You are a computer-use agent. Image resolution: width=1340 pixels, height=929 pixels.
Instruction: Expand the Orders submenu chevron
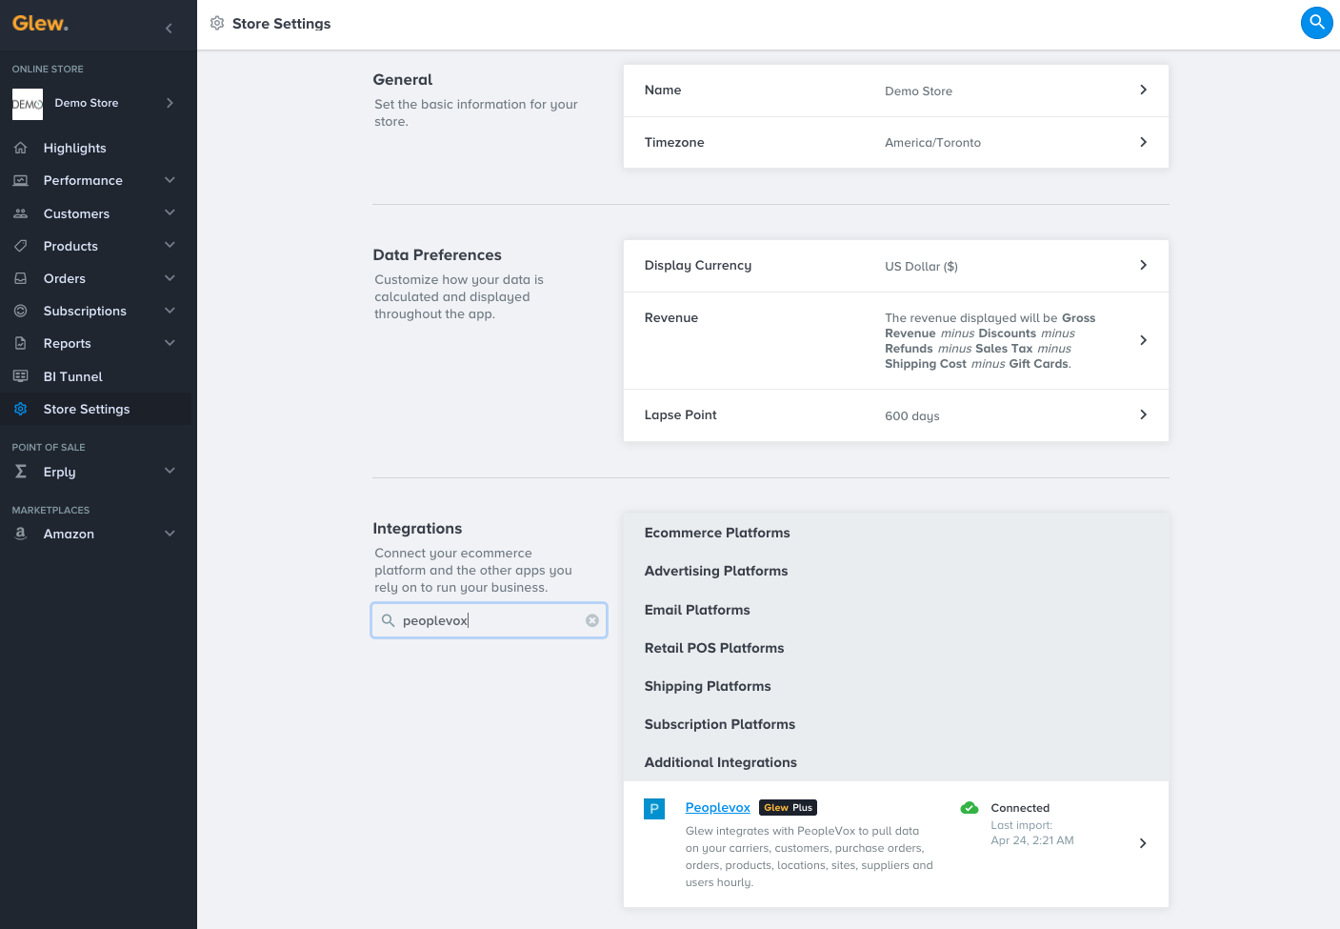point(170,278)
